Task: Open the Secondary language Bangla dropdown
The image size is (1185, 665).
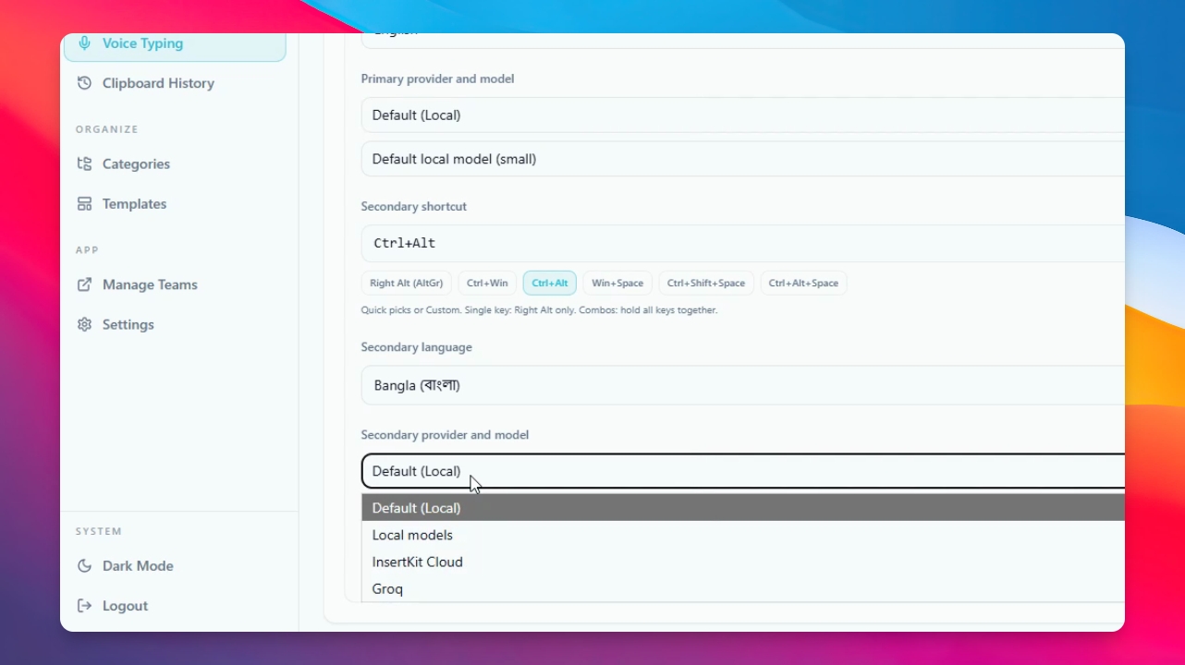Action: click(742, 385)
